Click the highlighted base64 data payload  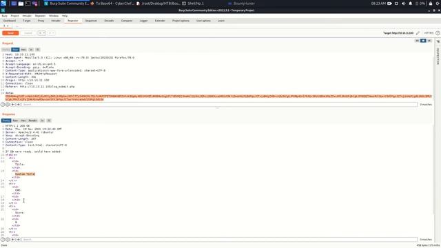(x=218, y=98)
